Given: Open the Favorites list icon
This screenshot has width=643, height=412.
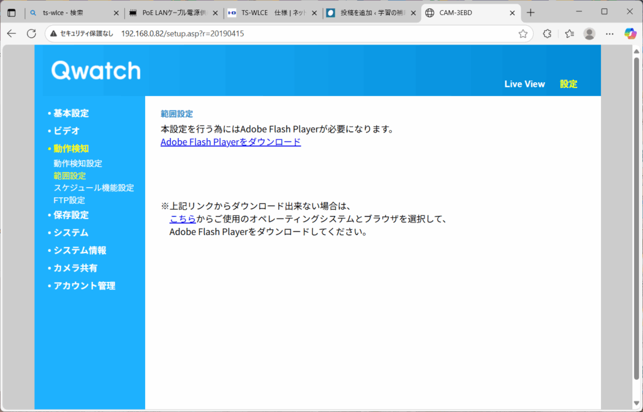Looking at the screenshot, I should (x=569, y=34).
